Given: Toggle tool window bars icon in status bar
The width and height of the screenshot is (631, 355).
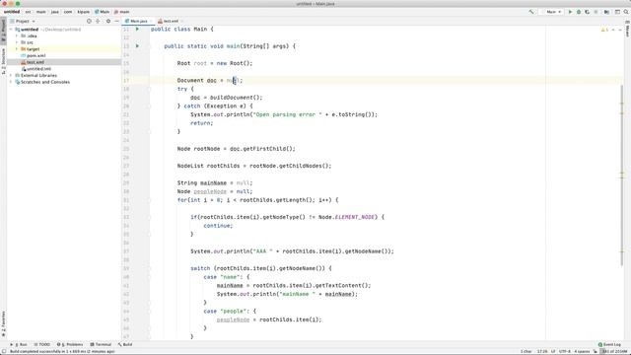Looking at the screenshot, I should point(4,351).
